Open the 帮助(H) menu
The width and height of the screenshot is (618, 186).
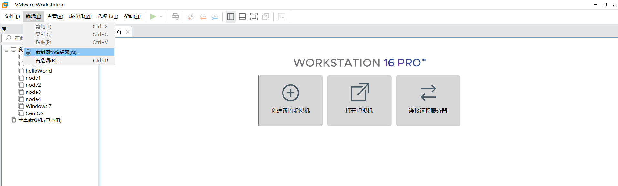pyautogui.click(x=132, y=16)
